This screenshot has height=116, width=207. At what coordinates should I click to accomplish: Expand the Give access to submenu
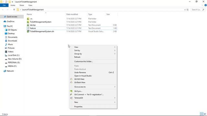115,87
